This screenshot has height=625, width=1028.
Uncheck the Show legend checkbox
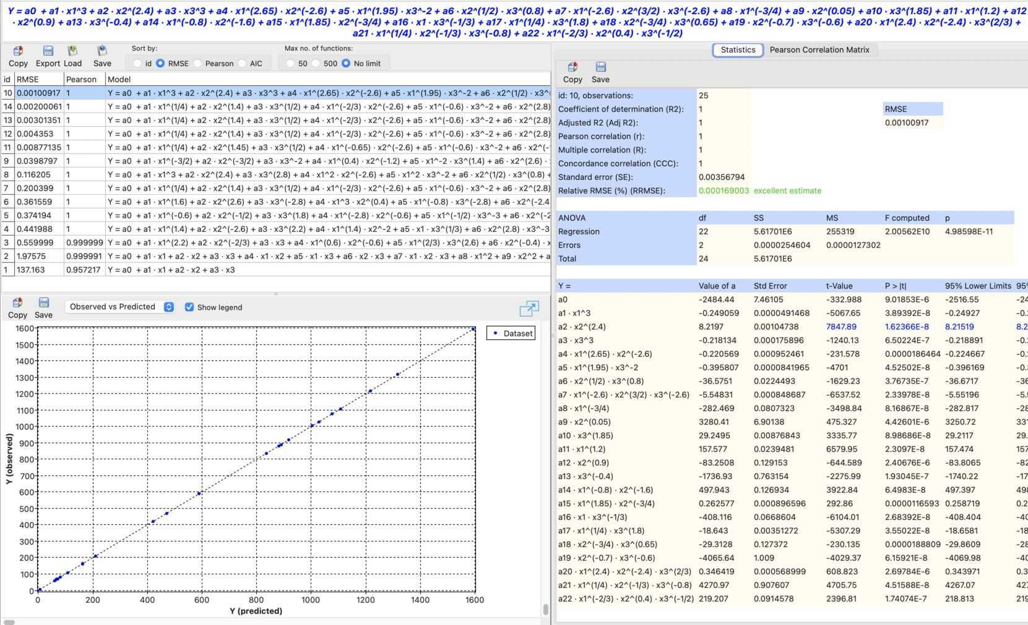point(189,307)
